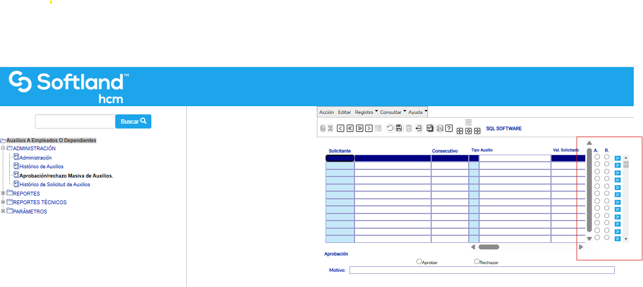The width and height of the screenshot is (643, 287).
Task: Go to the last record (double right arrow)
Action: (x=359, y=129)
